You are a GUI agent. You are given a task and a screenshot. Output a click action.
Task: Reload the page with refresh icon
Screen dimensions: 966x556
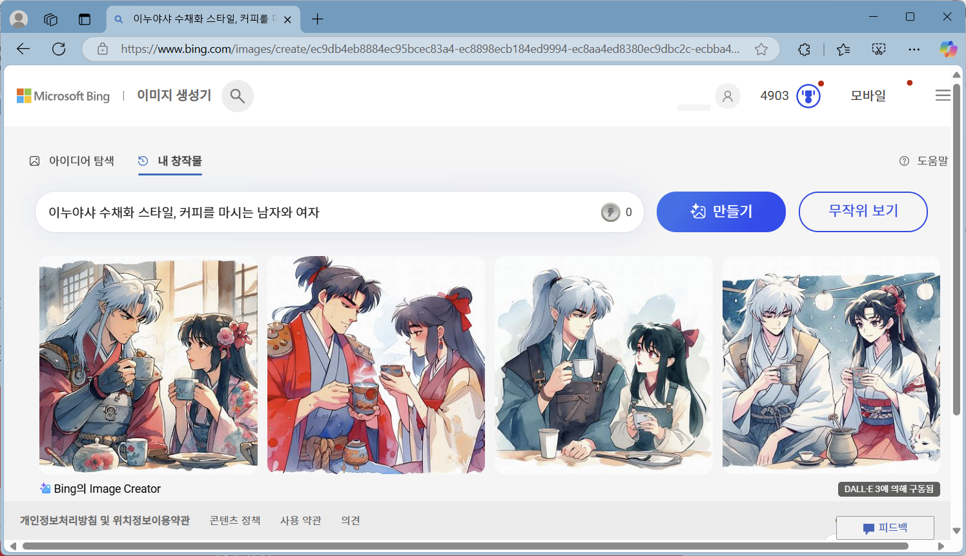tap(59, 49)
